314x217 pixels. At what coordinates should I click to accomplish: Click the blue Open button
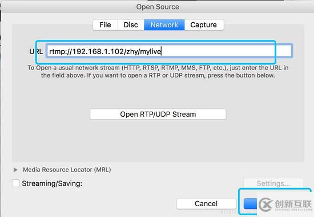pyautogui.click(x=250, y=203)
